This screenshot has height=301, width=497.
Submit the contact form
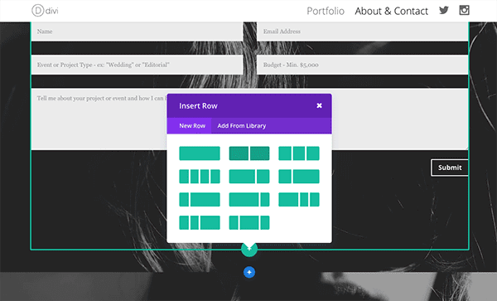click(x=450, y=167)
